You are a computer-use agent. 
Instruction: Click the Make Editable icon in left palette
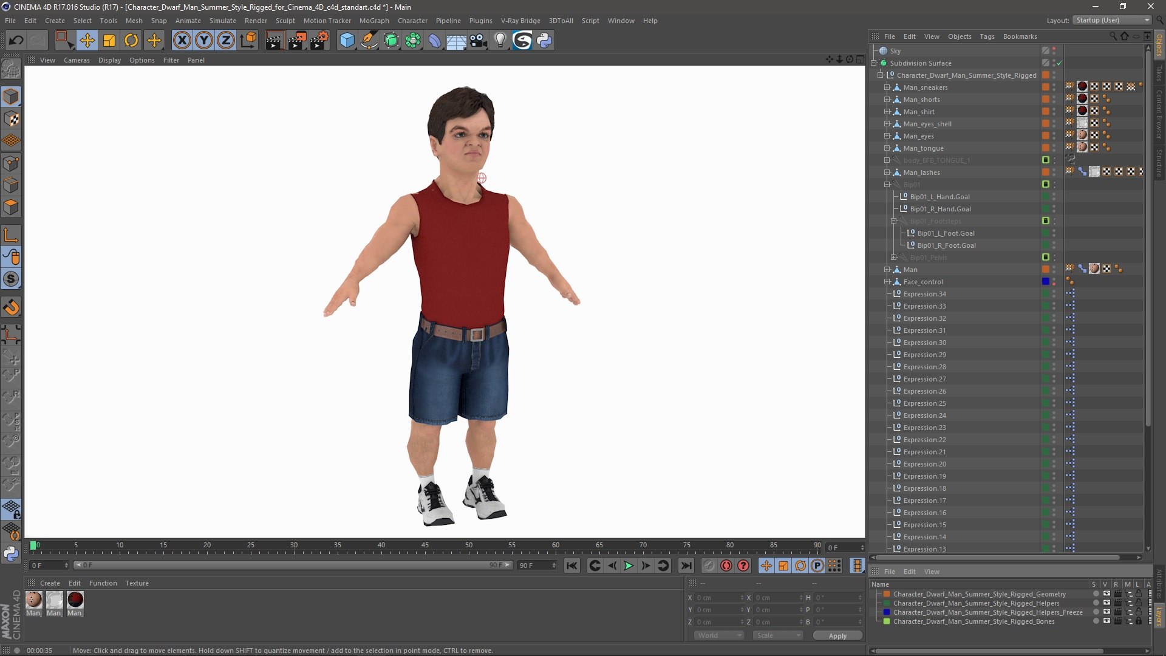[x=11, y=70]
